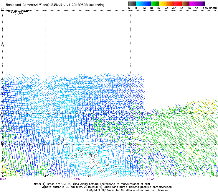Click the 54 latitude axis label
The width and height of the screenshot is (218, 192).
pos(2,113)
